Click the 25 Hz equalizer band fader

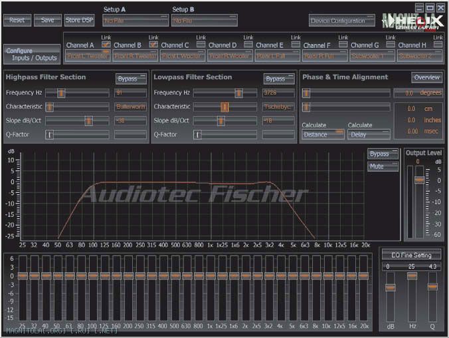click(x=23, y=275)
